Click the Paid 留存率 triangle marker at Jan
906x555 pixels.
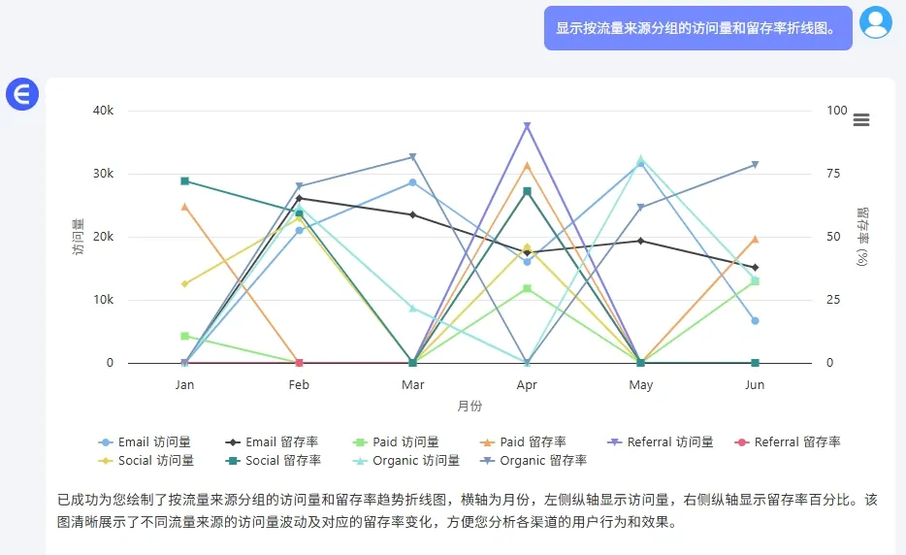pyautogui.click(x=185, y=207)
